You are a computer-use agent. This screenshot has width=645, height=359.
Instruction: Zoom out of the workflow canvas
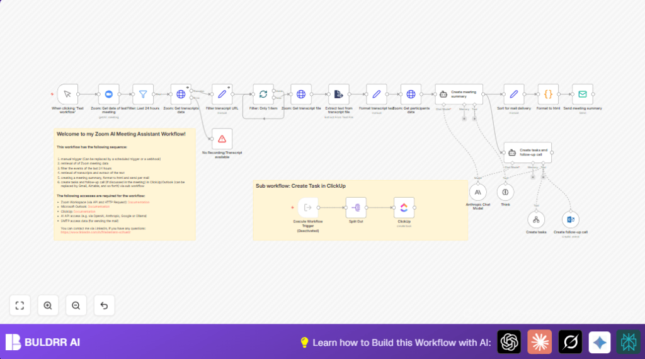[76, 305]
